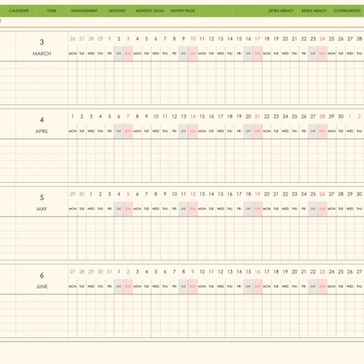
Task: Click the JUNE month label
Action: tap(42, 287)
